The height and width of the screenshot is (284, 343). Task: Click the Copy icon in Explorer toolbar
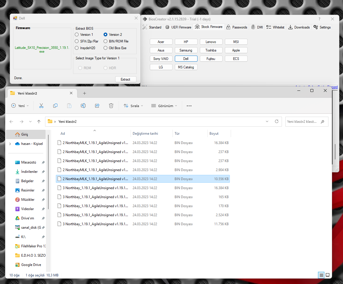tap(55, 106)
